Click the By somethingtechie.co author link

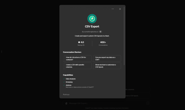click(90, 32)
